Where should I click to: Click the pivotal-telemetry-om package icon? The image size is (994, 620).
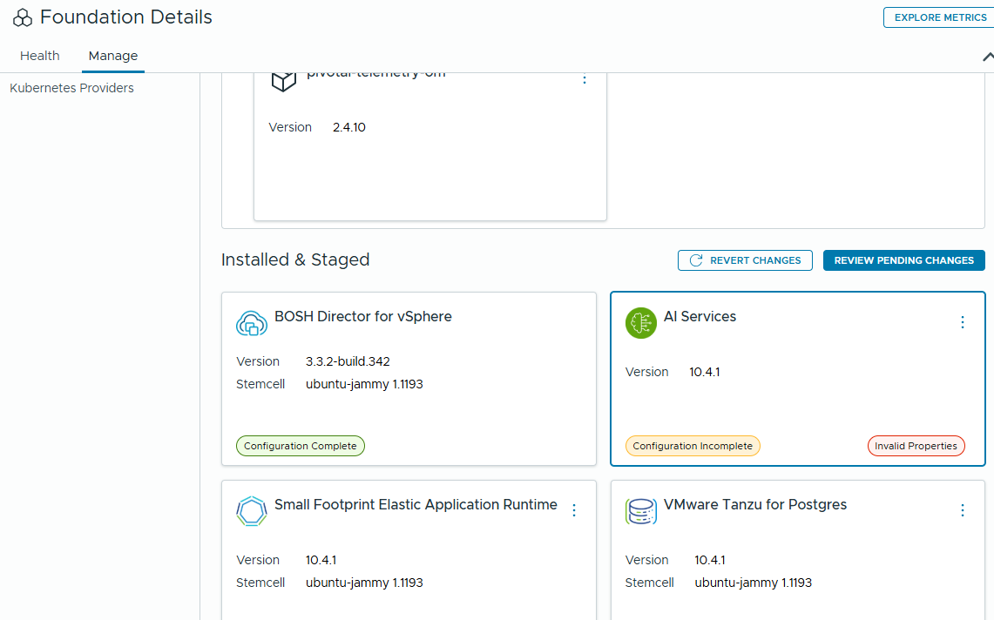point(283,81)
